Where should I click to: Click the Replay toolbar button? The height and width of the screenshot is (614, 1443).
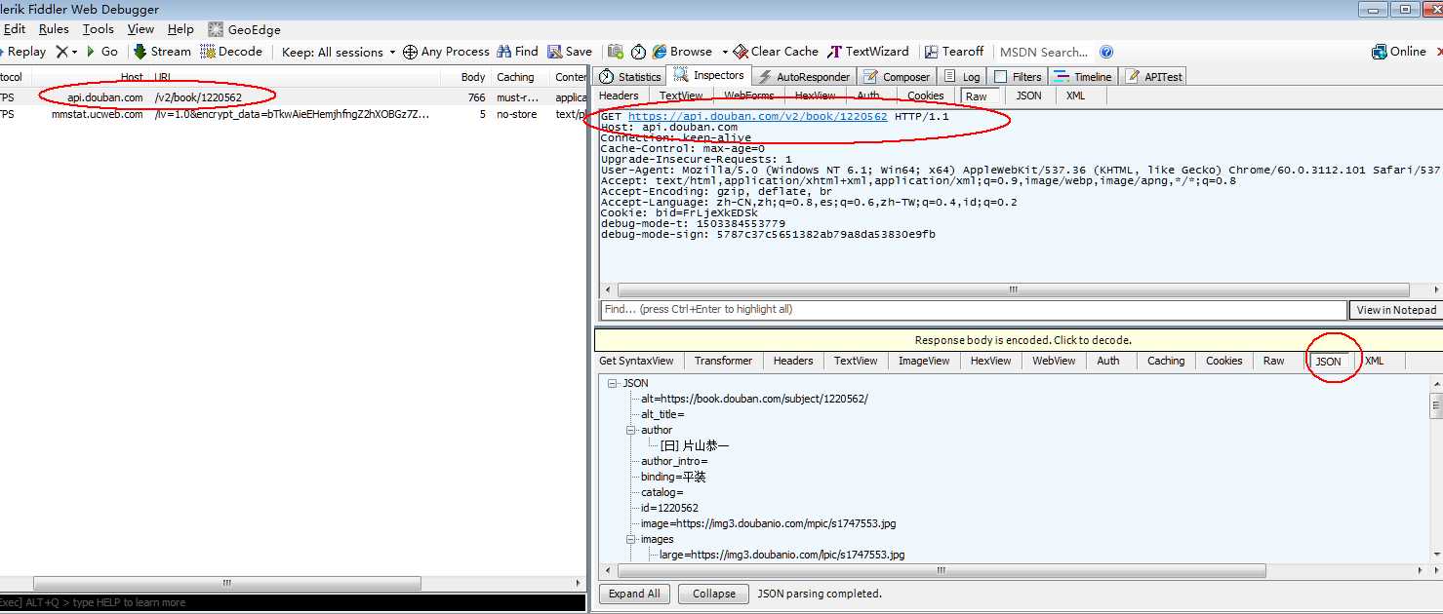click(23, 52)
